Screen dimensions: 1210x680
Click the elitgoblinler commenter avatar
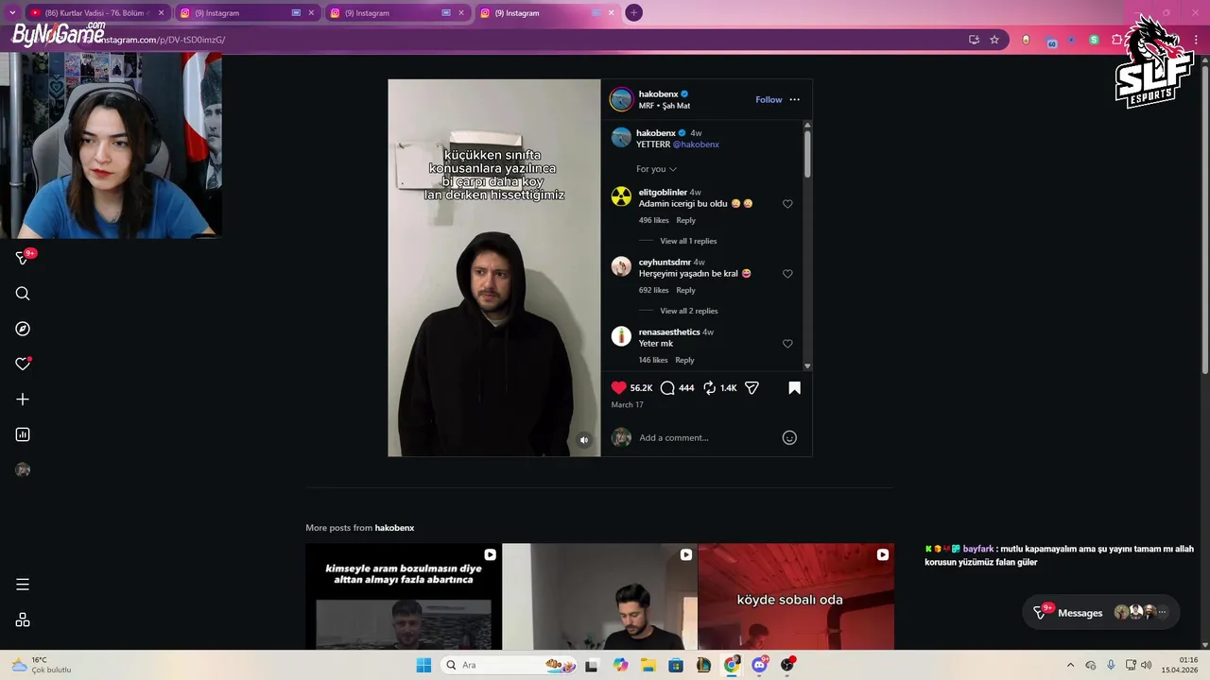point(621,196)
